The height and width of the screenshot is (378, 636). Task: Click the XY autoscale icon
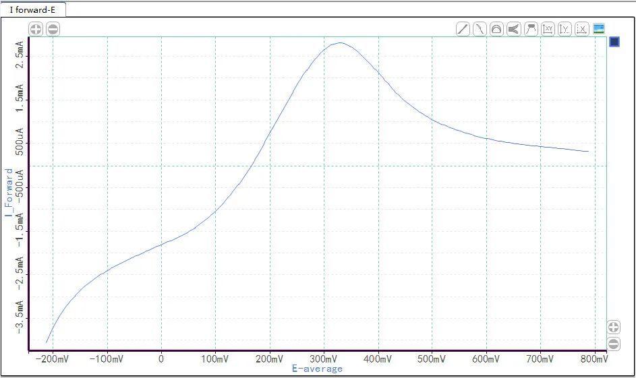548,29
